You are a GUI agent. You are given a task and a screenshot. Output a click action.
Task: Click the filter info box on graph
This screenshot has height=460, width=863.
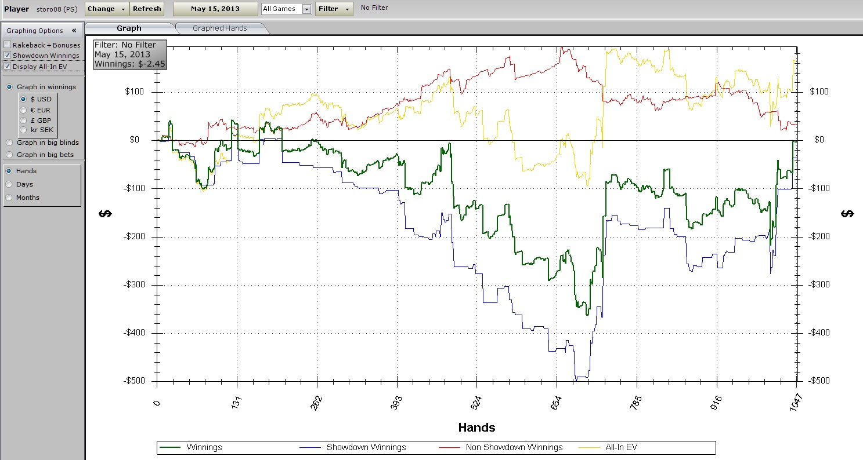tap(130, 54)
